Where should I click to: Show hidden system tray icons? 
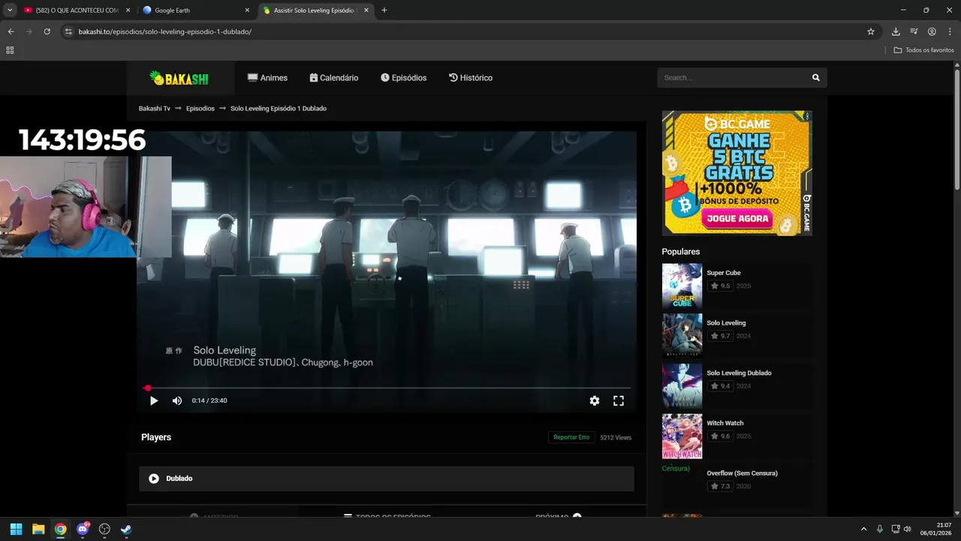863,529
